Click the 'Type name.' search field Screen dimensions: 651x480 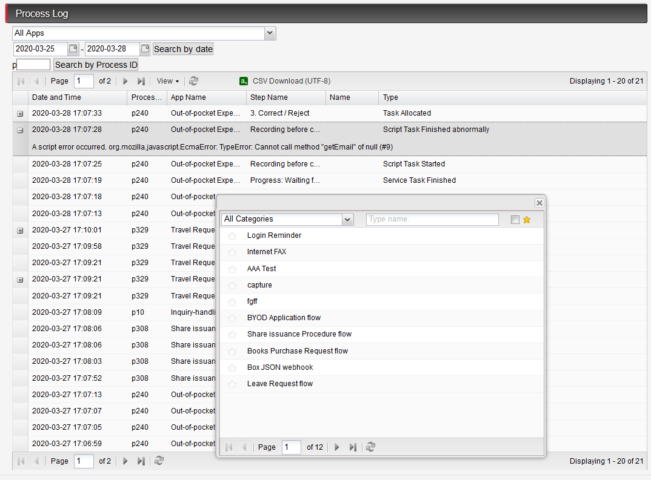click(432, 219)
